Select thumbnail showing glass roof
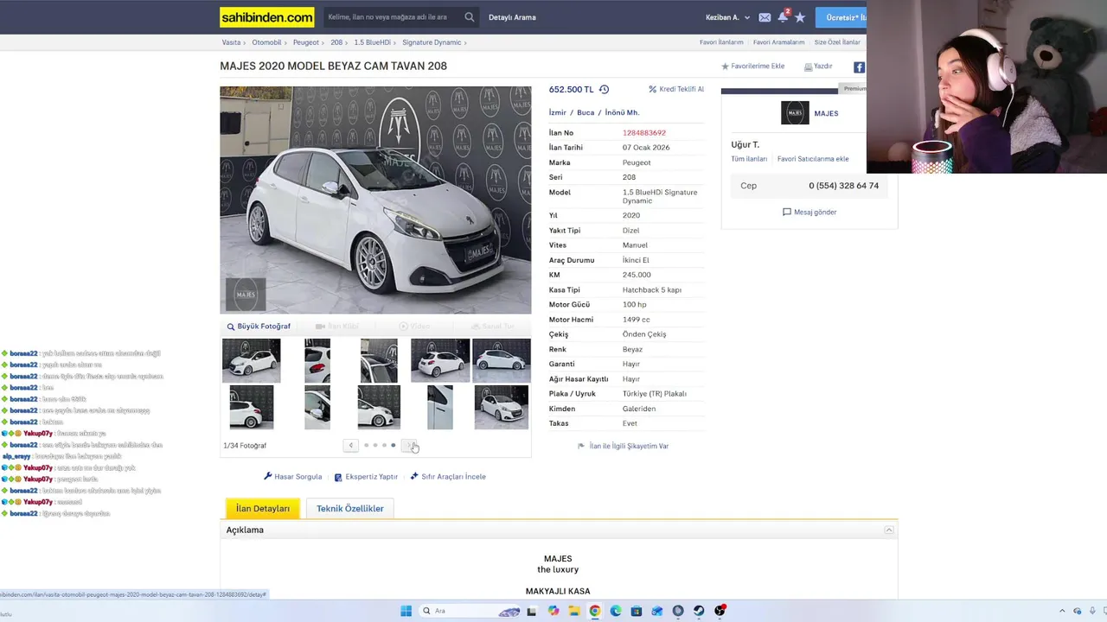 pos(379,360)
